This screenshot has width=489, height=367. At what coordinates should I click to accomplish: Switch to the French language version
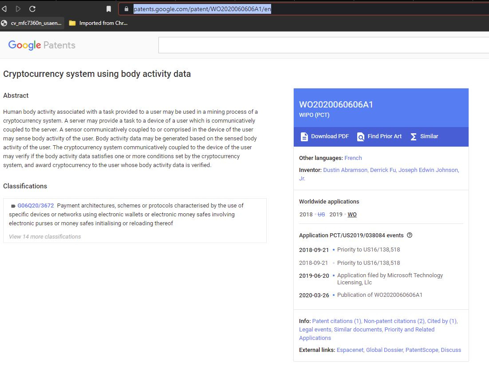(353, 158)
